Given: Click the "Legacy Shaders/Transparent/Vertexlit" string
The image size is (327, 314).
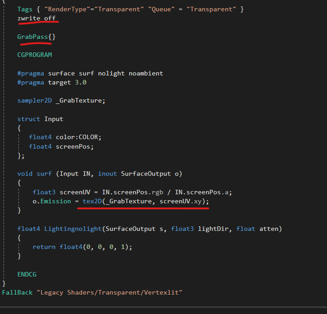Looking at the screenshot, I should click(x=109, y=292).
